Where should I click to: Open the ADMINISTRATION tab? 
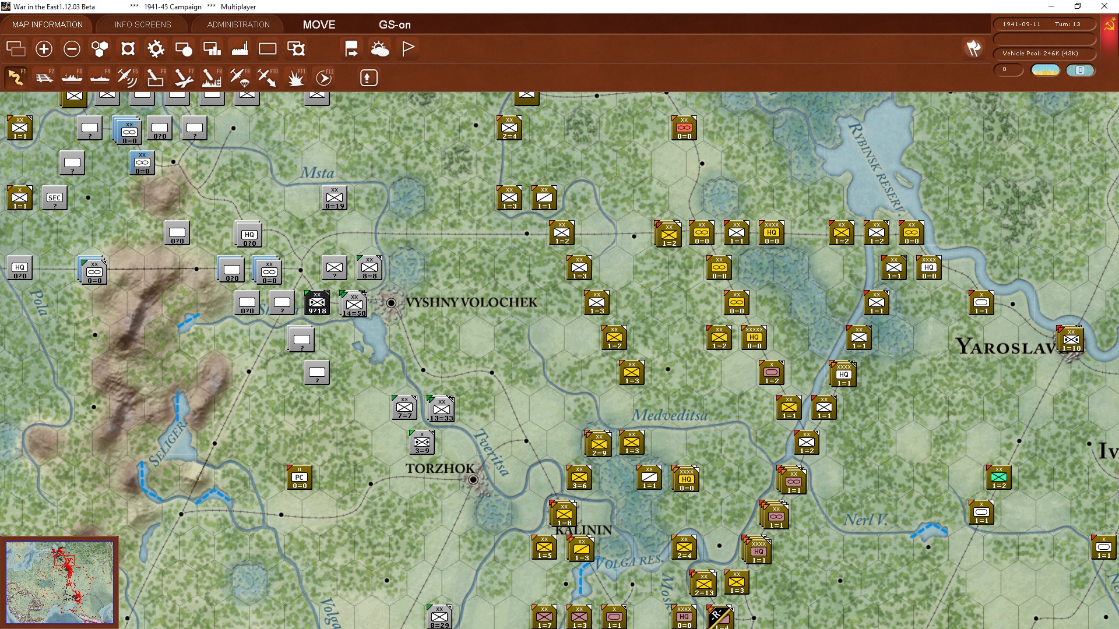click(x=238, y=24)
